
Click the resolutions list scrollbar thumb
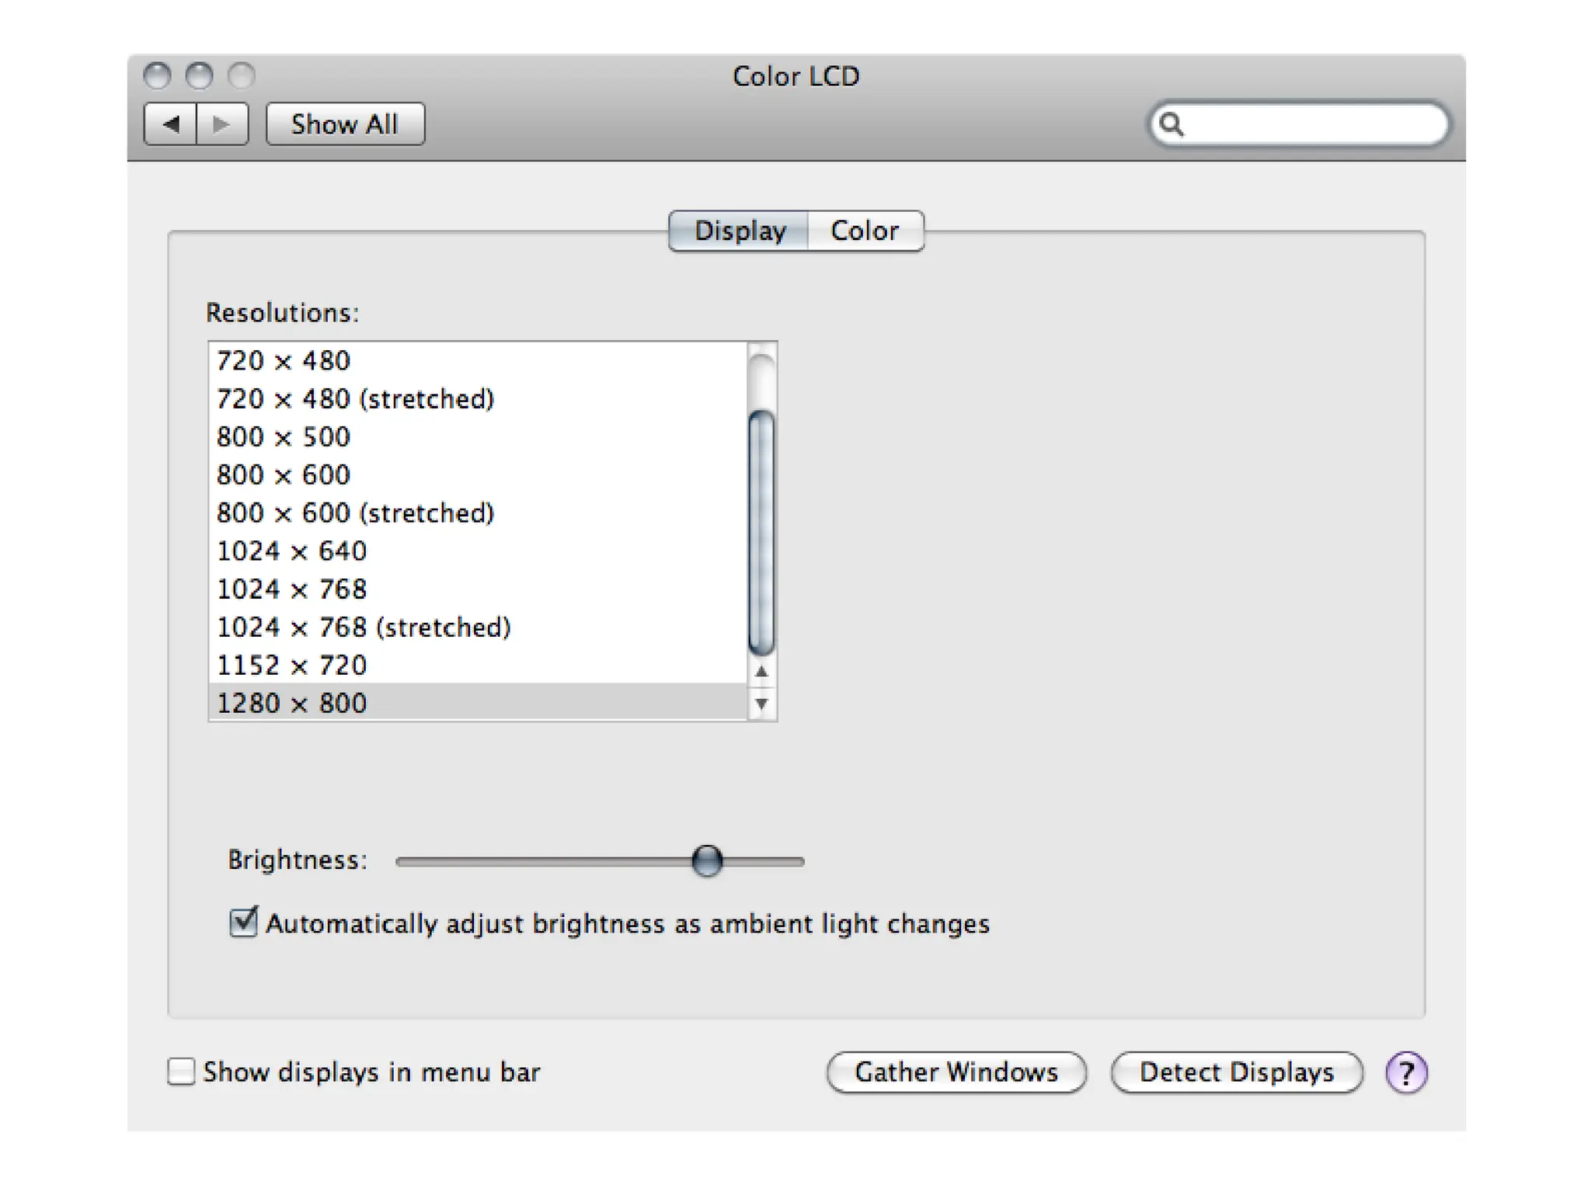tap(761, 532)
